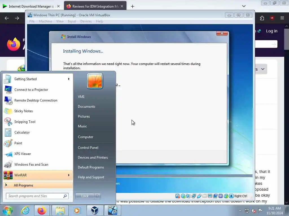Viewport: 289px width, 216px height.
Task: Open Documents from Start menu
Action: coord(86,107)
